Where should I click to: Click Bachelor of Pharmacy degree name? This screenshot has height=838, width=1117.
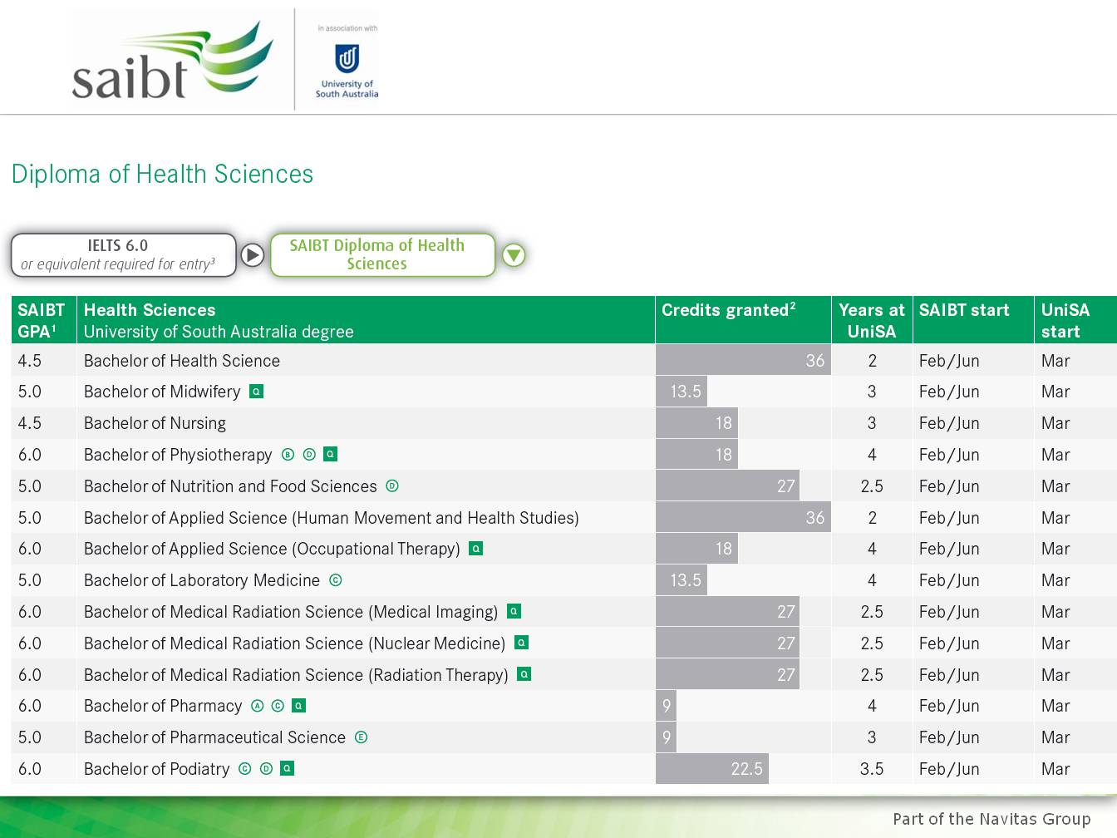pyautogui.click(x=163, y=706)
